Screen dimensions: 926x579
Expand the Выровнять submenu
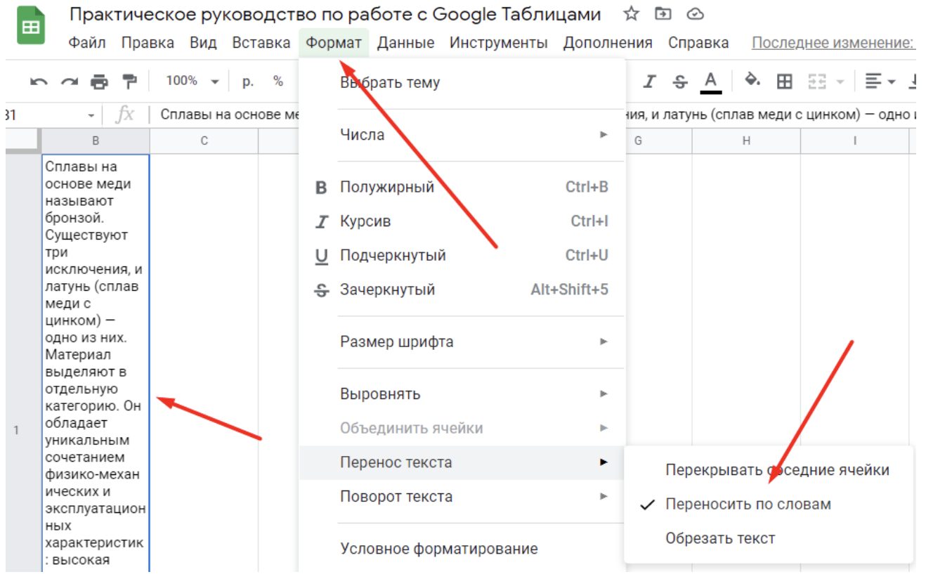(462, 394)
